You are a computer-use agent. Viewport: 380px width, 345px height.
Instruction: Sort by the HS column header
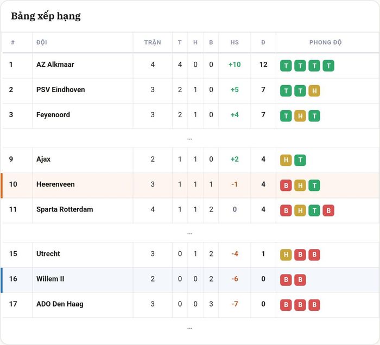point(235,42)
